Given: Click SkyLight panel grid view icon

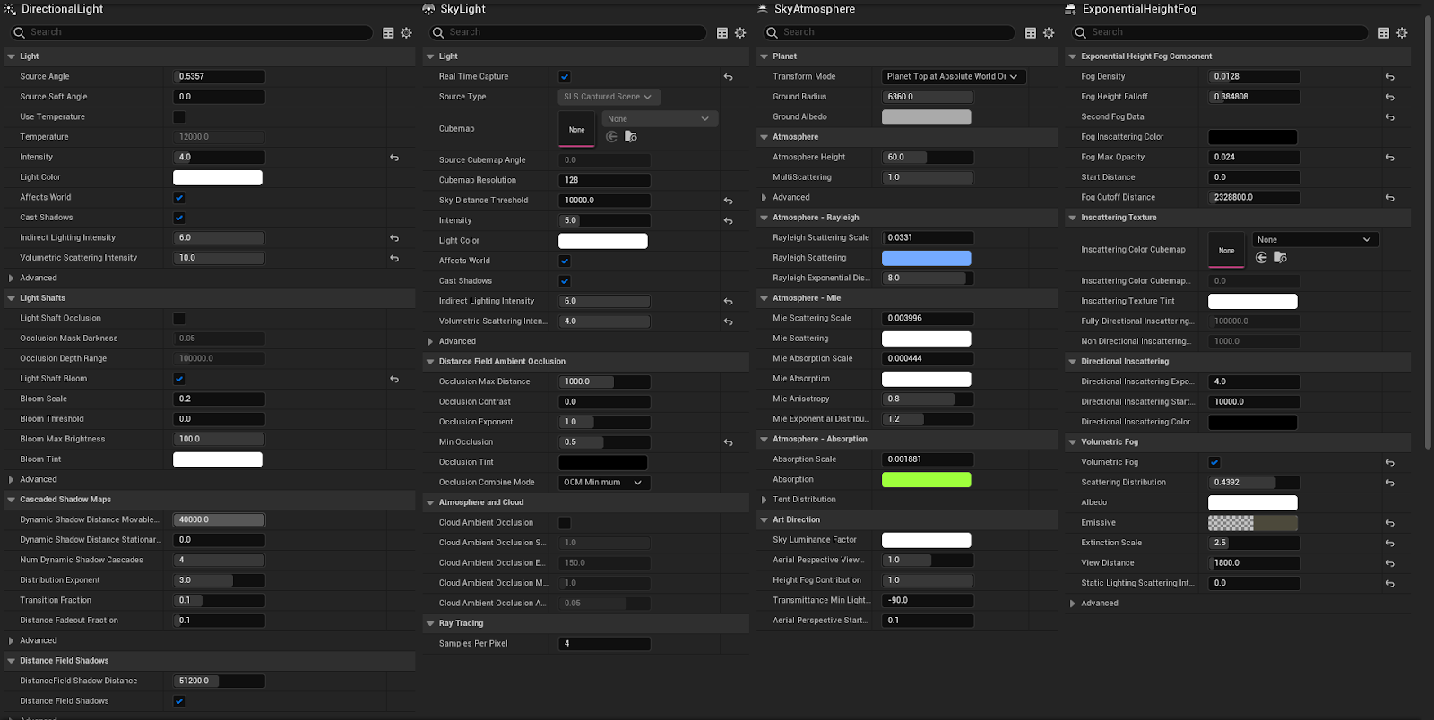Looking at the screenshot, I should (722, 32).
